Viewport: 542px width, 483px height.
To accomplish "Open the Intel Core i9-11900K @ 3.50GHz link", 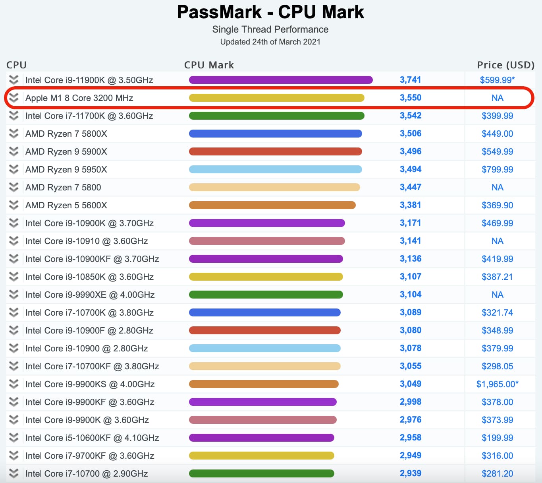I will [x=89, y=80].
